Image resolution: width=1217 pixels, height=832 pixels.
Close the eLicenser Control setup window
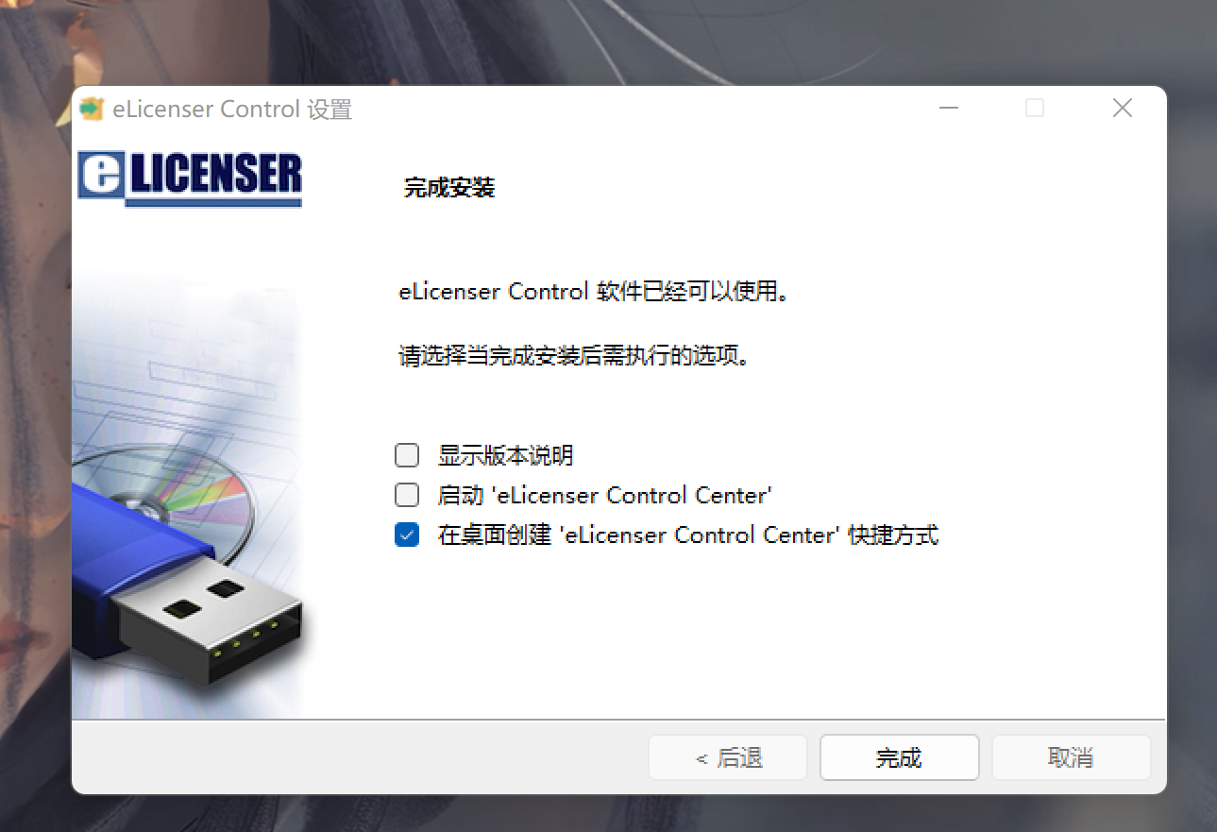click(1122, 109)
